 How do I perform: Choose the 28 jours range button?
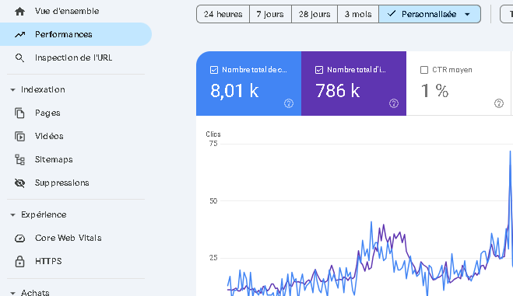click(314, 14)
